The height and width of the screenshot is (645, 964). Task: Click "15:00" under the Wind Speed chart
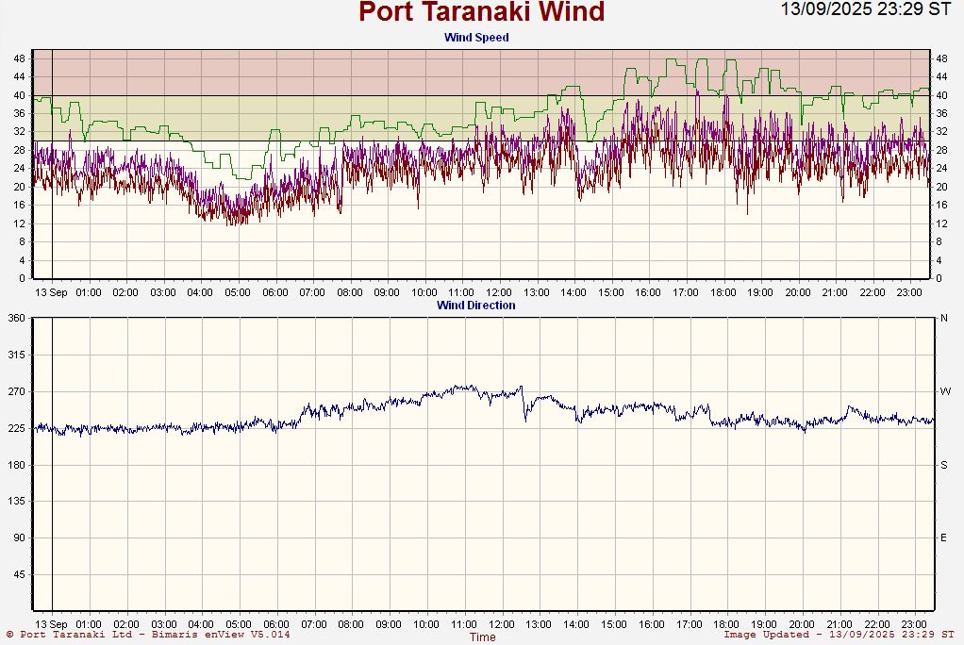pos(610,292)
